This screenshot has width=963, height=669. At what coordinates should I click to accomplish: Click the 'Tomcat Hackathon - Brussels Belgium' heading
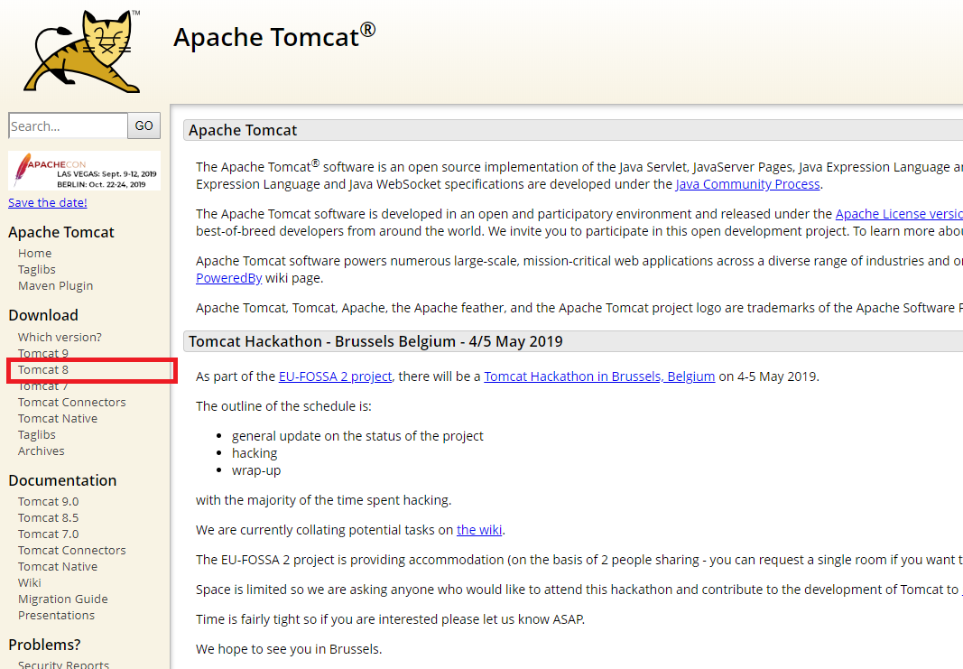click(375, 341)
